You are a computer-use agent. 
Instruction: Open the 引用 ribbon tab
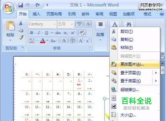pyautogui.click(x=72, y=14)
